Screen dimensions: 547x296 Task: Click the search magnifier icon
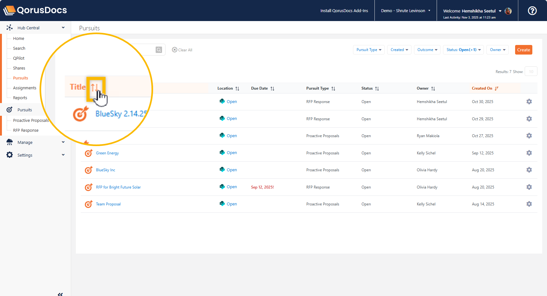point(159,50)
